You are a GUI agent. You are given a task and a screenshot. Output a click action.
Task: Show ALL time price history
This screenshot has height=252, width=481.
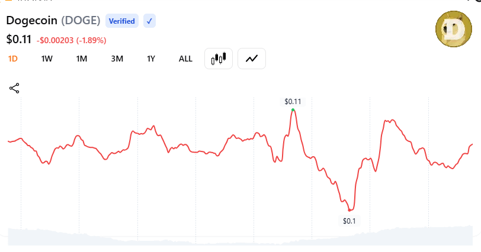185,59
